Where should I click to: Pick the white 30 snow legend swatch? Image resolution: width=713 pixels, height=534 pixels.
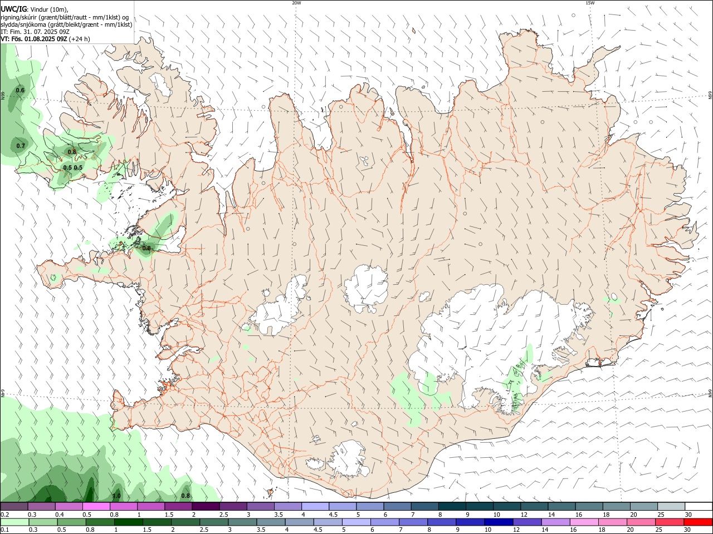[699, 507]
